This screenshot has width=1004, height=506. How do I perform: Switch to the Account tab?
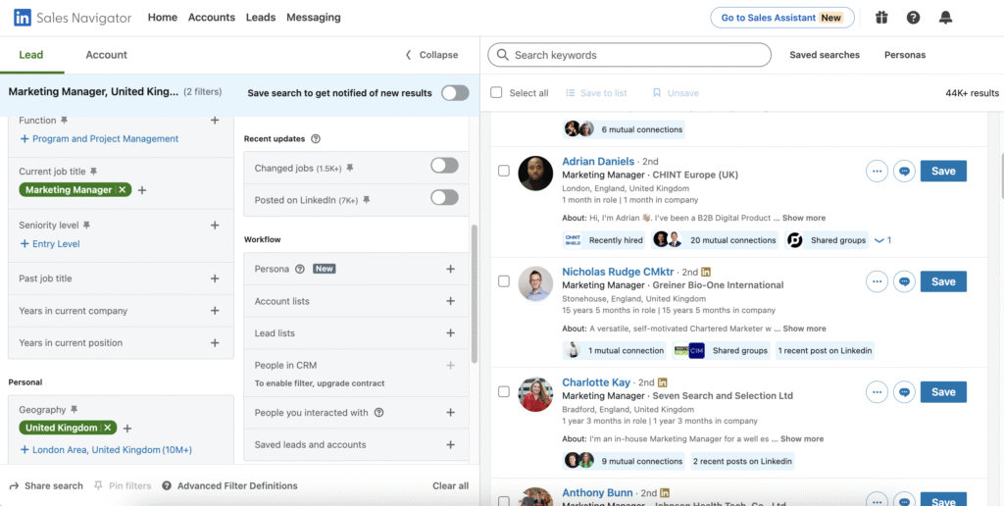106,55
